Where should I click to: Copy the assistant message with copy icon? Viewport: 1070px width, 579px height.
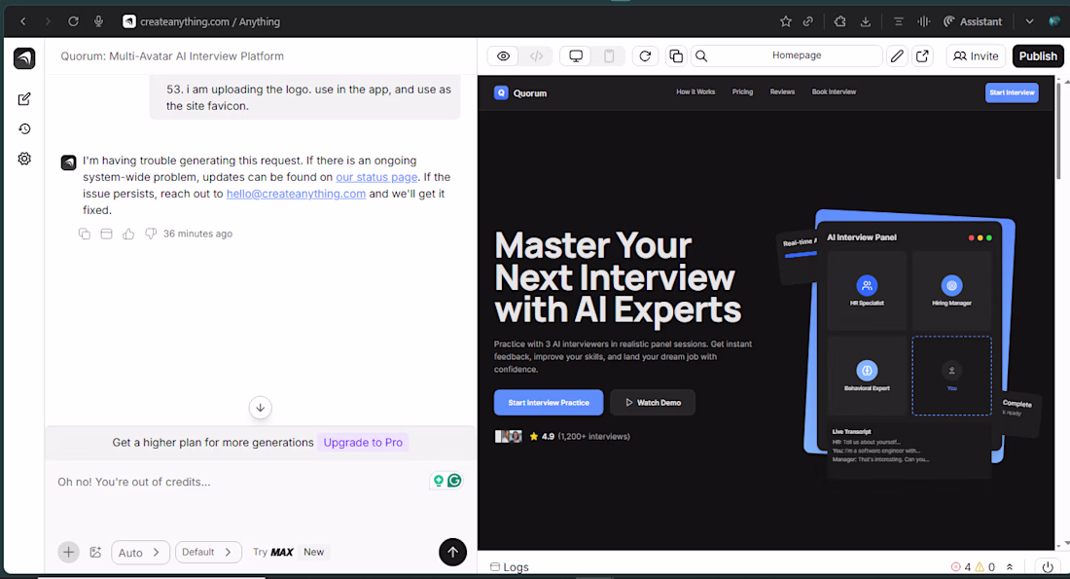click(85, 234)
